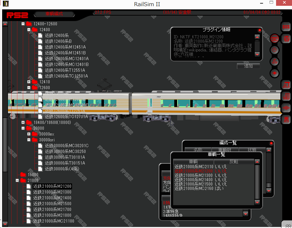Click the train swap arrows icon
The image size is (292, 228).
(275, 62)
